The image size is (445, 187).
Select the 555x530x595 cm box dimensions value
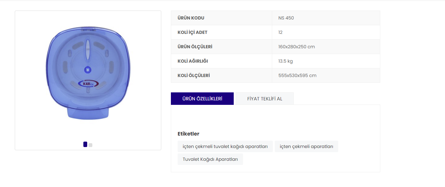click(297, 75)
